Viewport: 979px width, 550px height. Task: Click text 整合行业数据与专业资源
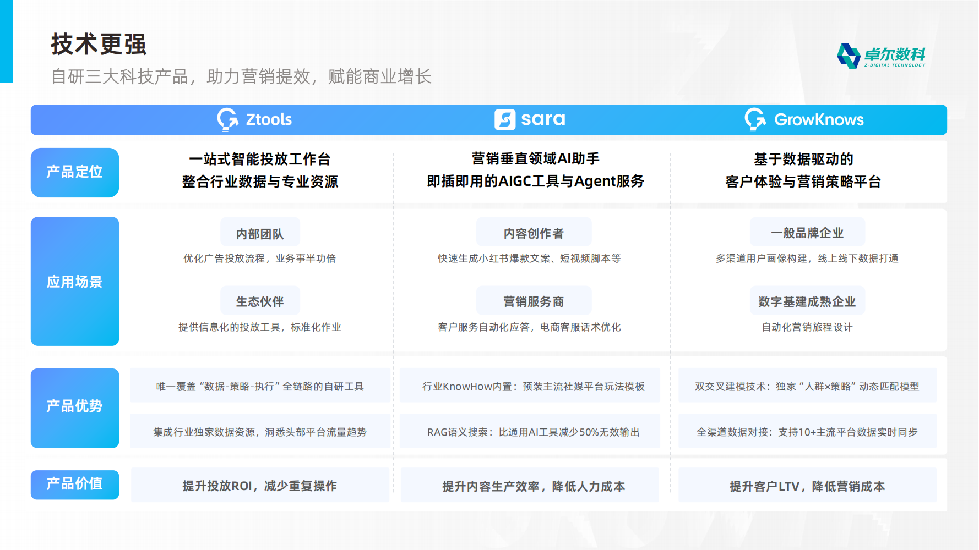[260, 182]
